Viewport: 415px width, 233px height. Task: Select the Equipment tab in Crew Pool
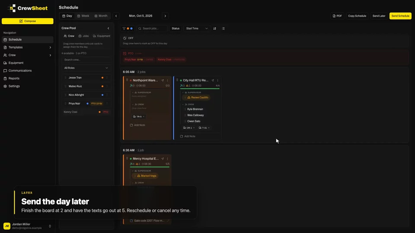pos(101,36)
